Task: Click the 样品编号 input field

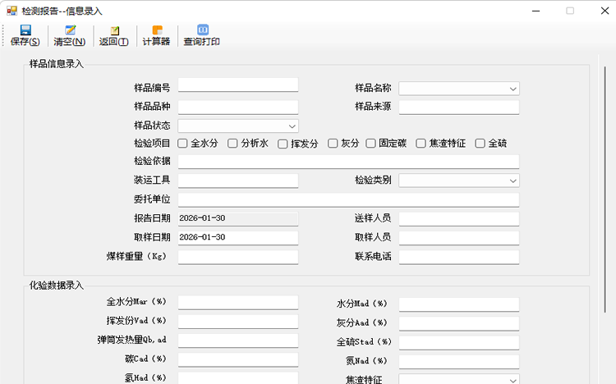Action: tap(237, 85)
